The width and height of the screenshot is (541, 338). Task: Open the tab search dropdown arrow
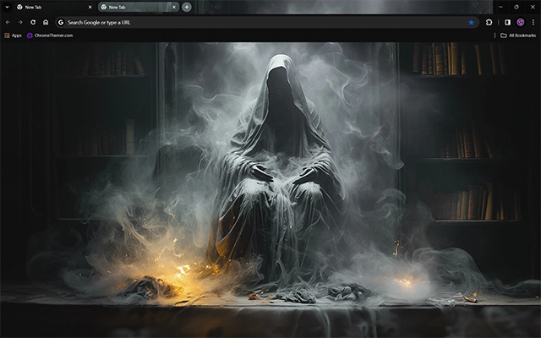coord(7,7)
